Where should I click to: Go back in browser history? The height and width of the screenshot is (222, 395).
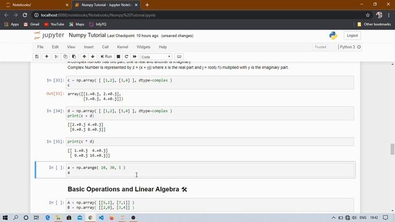click(6, 15)
